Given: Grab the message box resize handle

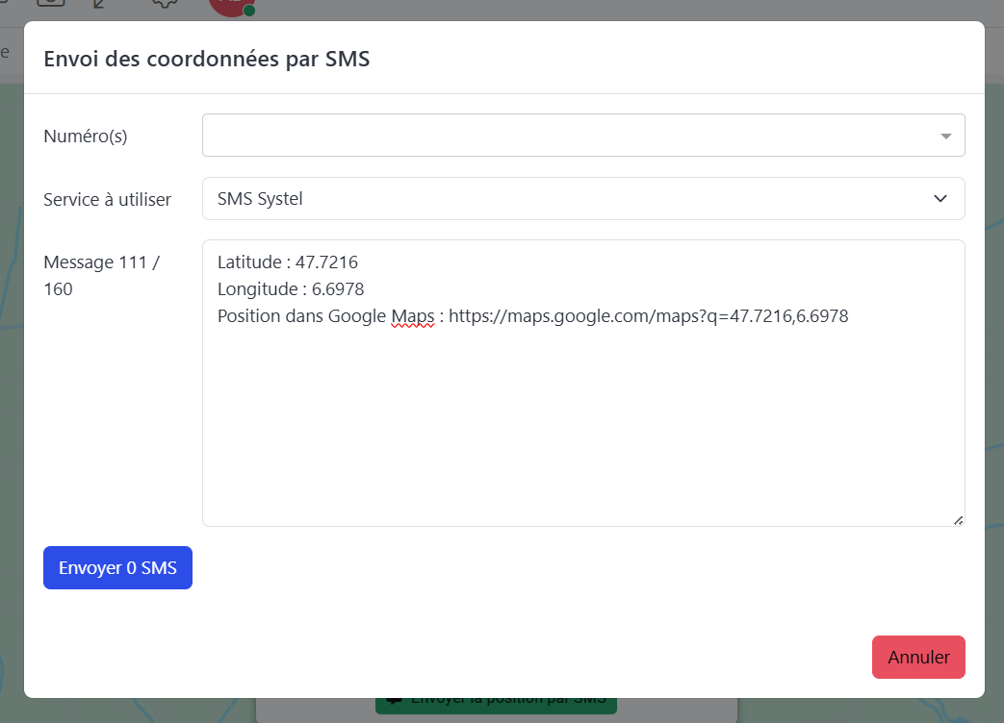Looking at the screenshot, I should point(958,520).
